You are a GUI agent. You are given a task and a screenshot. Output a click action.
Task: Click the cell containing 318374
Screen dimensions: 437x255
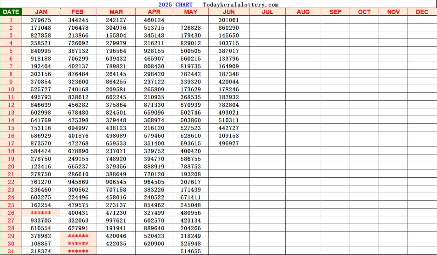(x=41, y=251)
